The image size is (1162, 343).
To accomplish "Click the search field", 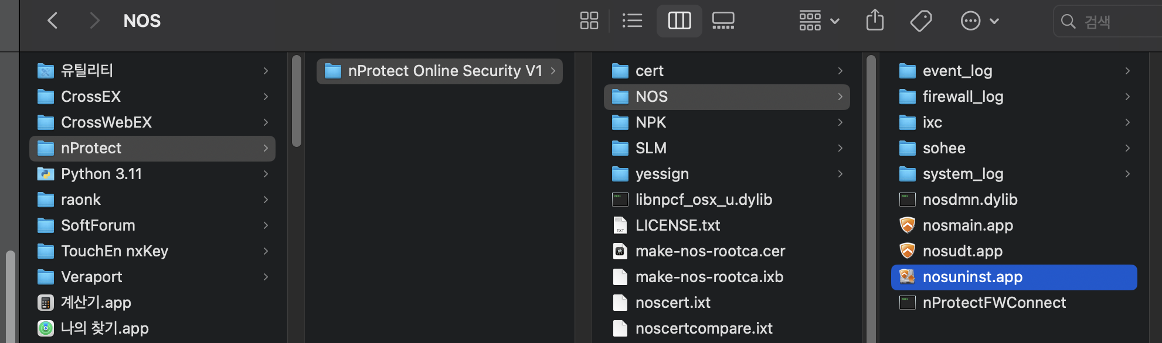I will click(1108, 22).
